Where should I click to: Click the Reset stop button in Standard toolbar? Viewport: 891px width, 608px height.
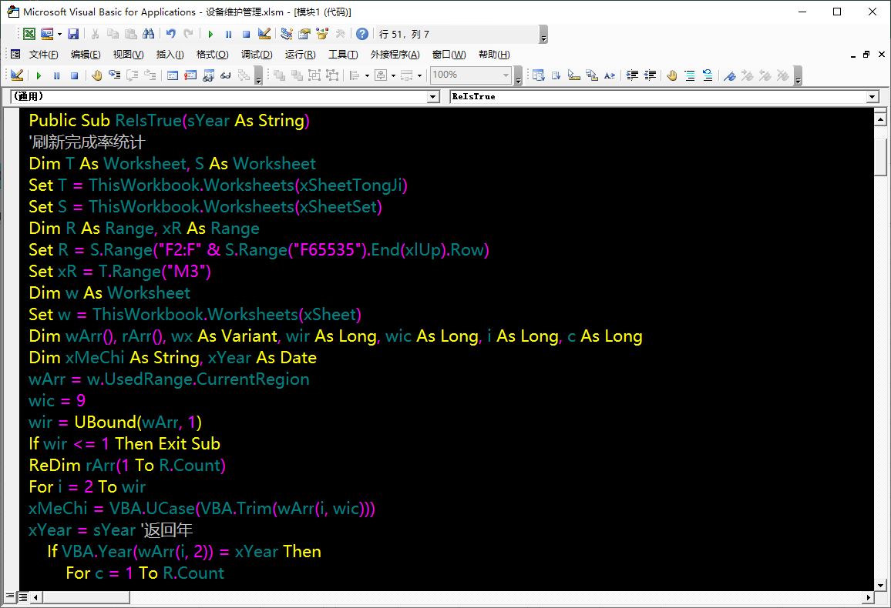tap(246, 34)
